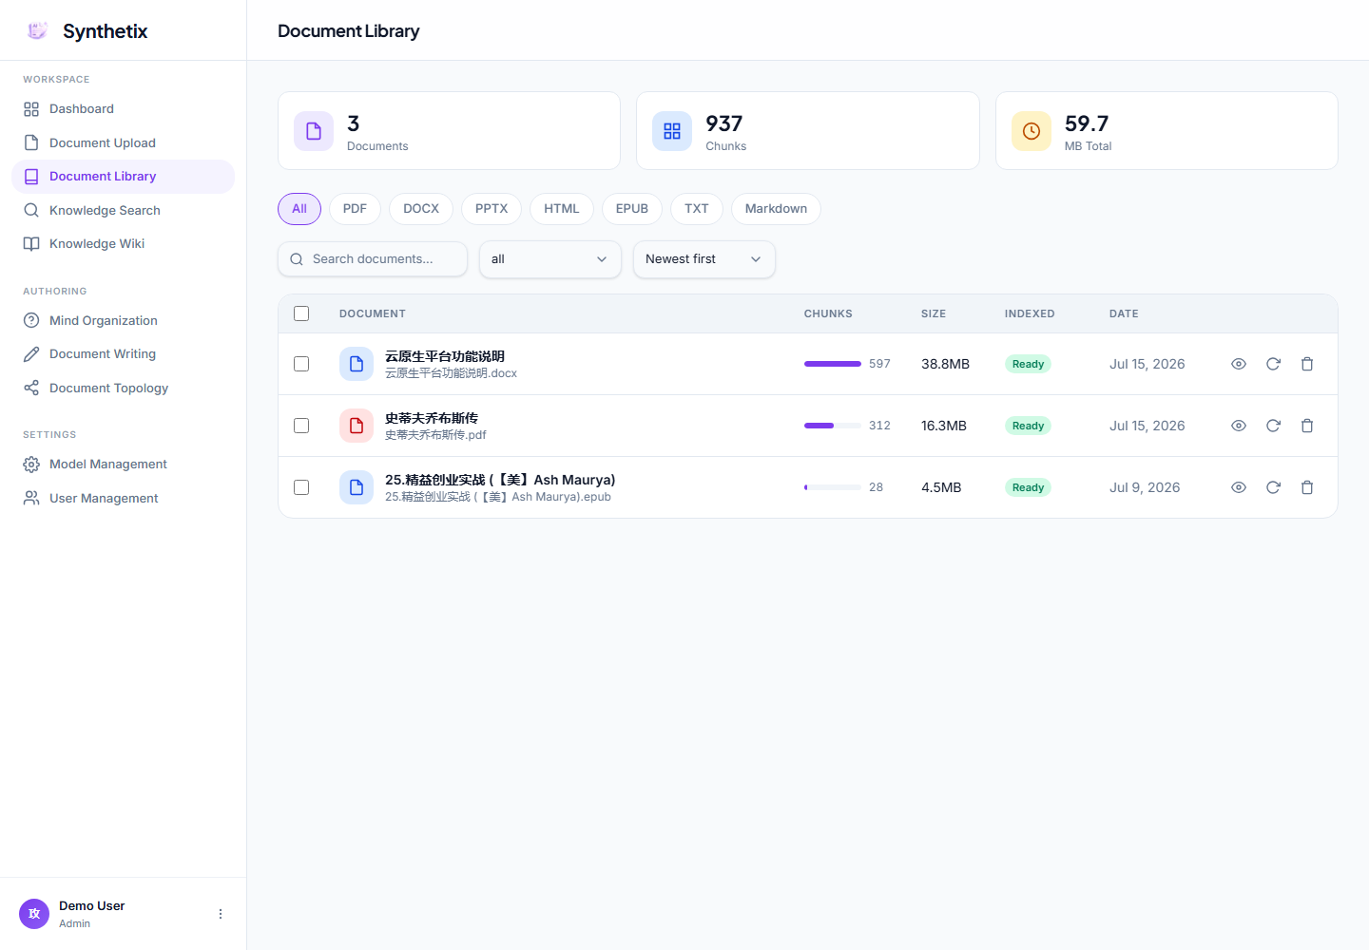Select Document Library in sidebar

coord(123,177)
